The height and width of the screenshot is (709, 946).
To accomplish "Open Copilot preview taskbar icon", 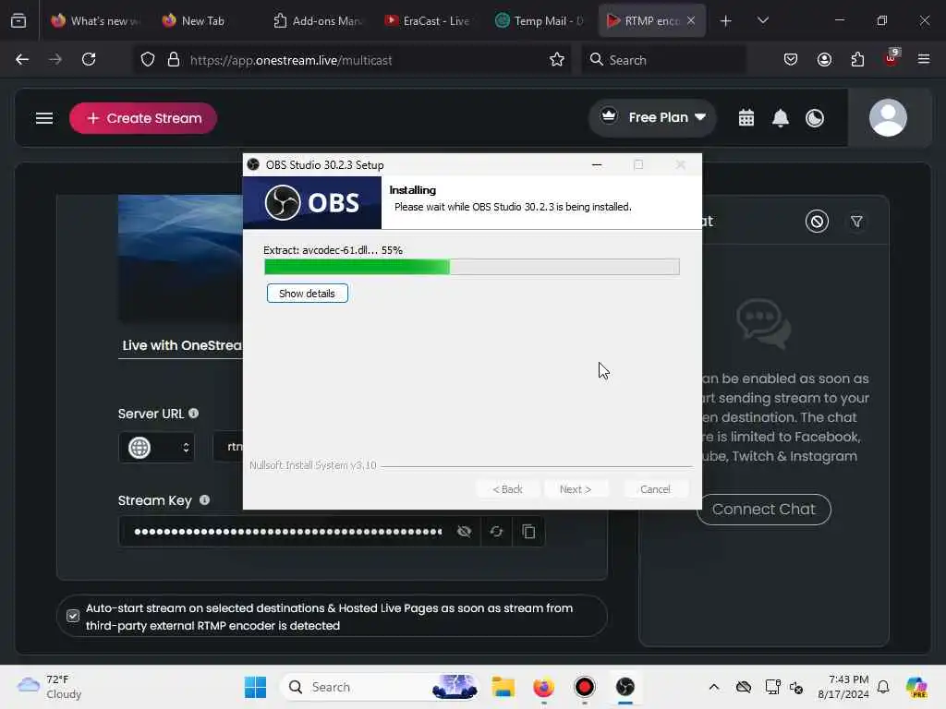I will click(916, 687).
